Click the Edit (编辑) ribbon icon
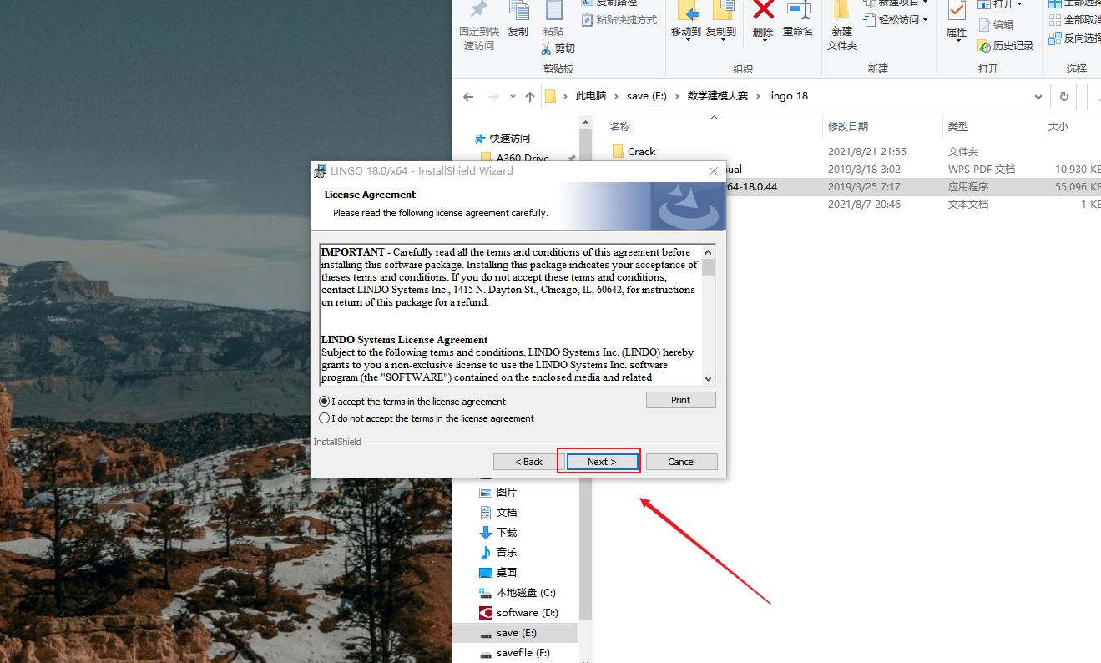Image resolution: width=1101 pixels, height=663 pixels. (995, 25)
